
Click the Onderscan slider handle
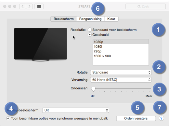click(93, 89)
